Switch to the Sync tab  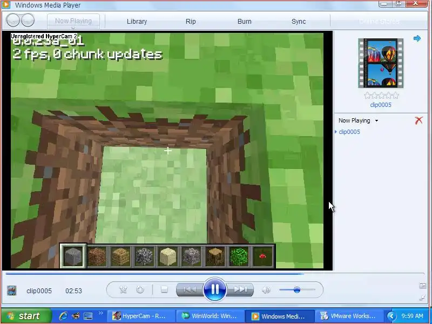tap(299, 21)
